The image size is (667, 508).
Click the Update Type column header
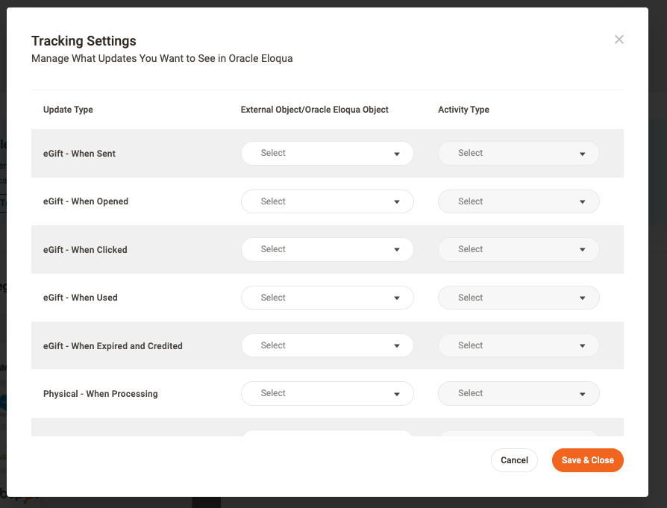click(x=68, y=110)
